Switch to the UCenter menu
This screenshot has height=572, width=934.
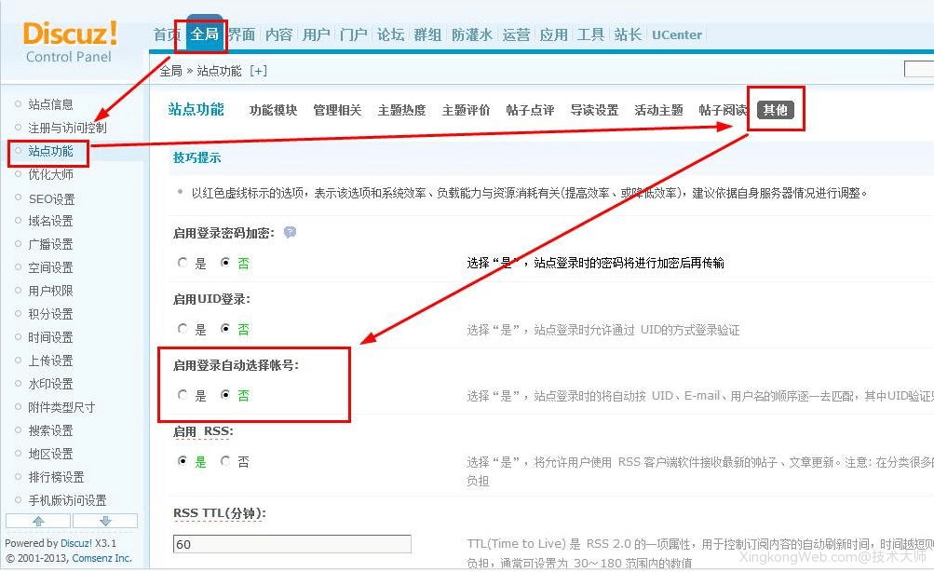[677, 34]
